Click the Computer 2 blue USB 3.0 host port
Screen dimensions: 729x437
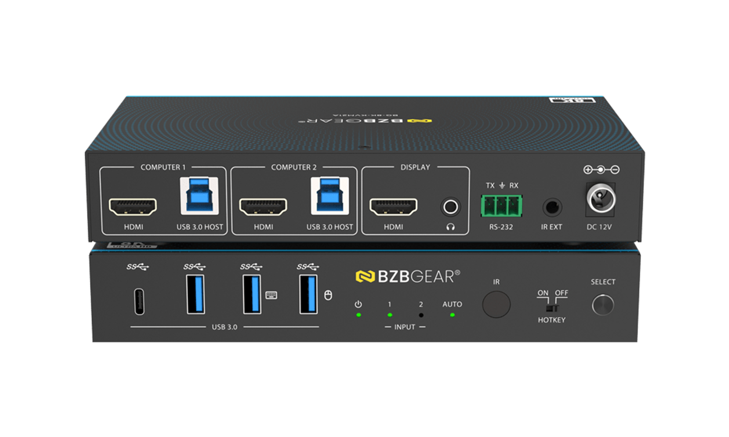[330, 196]
